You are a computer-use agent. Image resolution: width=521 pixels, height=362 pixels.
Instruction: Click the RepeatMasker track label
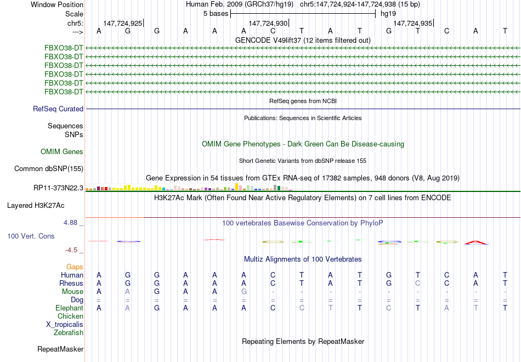(x=60, y=349)
